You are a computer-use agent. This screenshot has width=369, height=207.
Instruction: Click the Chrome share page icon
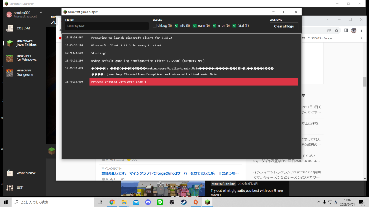329,30
